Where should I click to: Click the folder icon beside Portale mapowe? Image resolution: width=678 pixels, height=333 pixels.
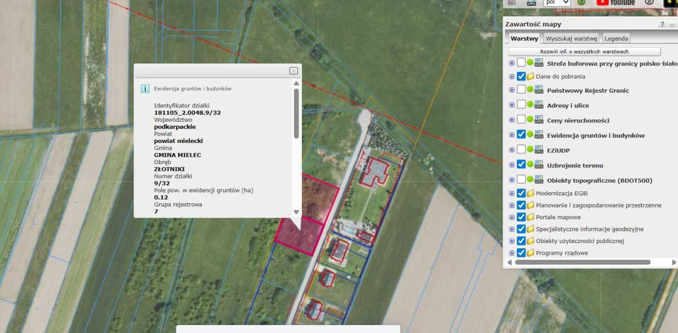[530, 217]
